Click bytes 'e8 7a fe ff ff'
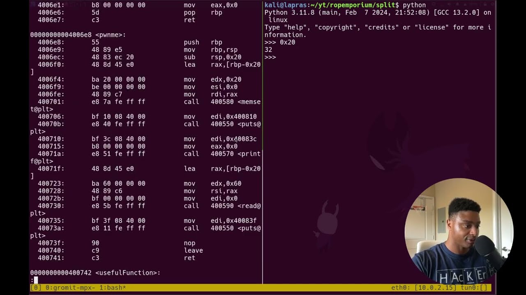Screen dimensions: 526x295 tap(118, 102)
